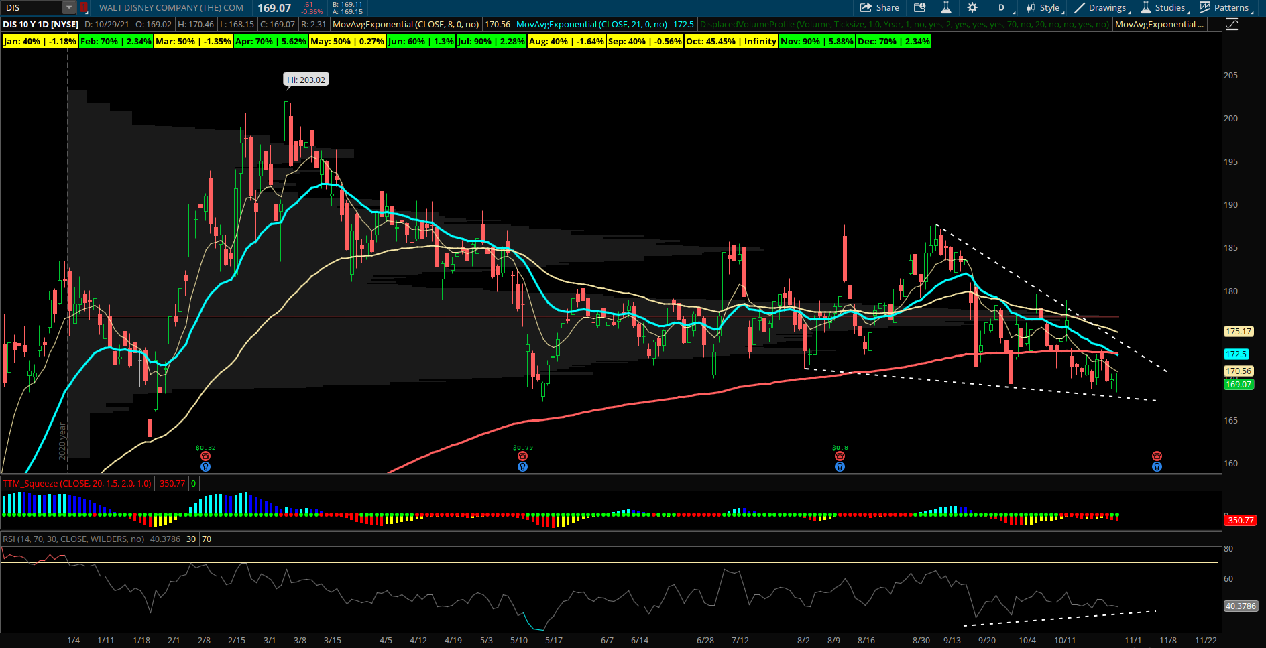Open chart settings gear icon
Viewport: 1266px width, 648px height.
point(972,8)
